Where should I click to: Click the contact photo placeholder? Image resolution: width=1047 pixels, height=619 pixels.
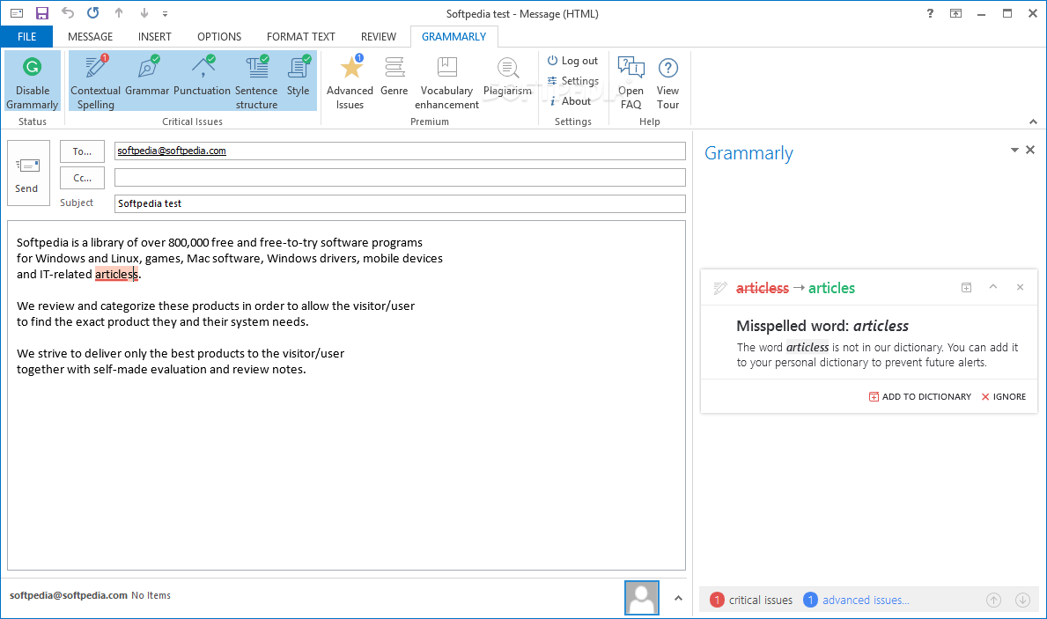(x=642, y=598)
